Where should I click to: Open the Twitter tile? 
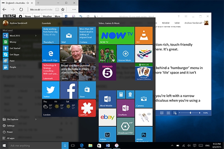51,90
